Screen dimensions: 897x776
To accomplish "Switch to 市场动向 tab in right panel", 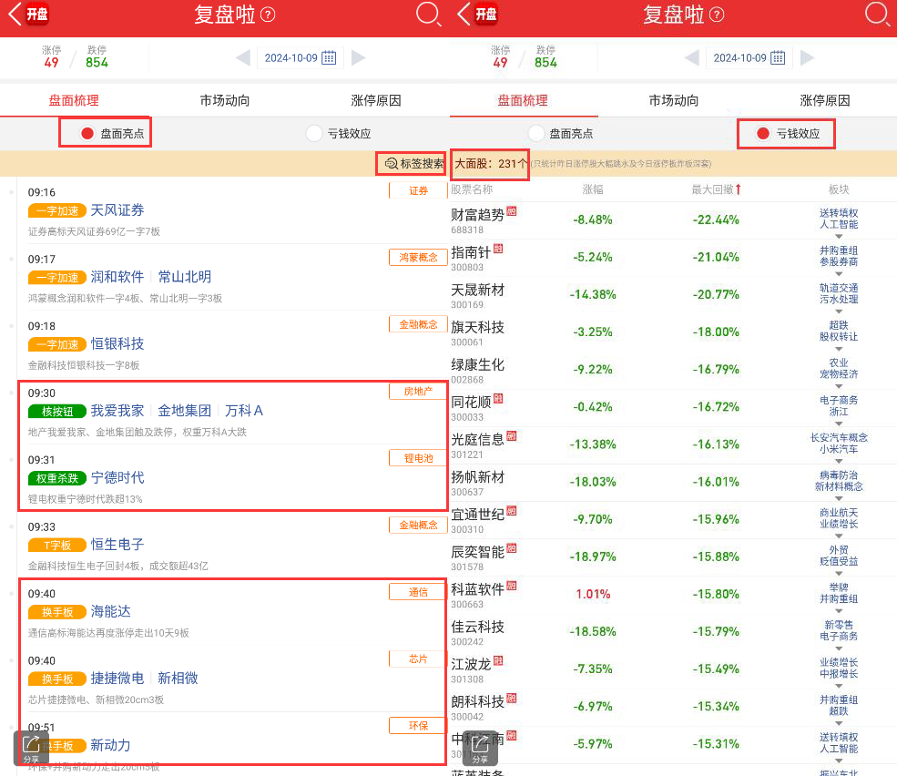I will [674, 101].
